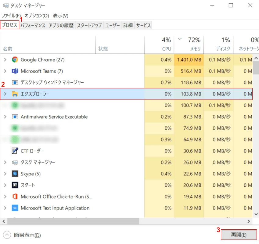The image size is (259, 244).
Task: Expand the エクスプローラー process group
Action: (x=5, y=94)
